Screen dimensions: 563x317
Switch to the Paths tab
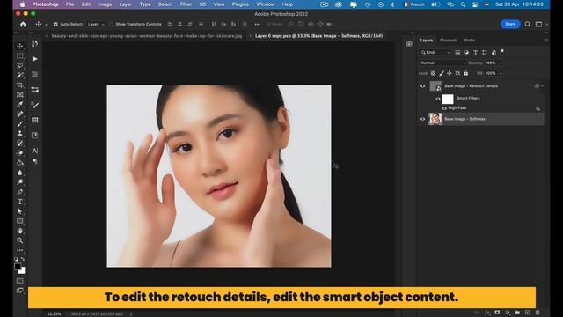469,41
